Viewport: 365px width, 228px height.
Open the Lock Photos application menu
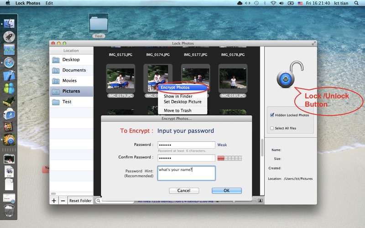click(28, 3)
